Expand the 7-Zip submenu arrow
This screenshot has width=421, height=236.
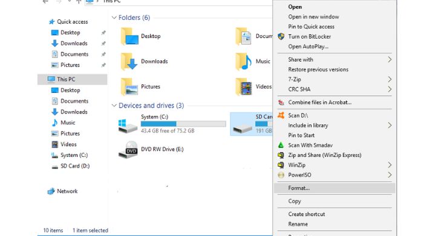tap(390, 79)
